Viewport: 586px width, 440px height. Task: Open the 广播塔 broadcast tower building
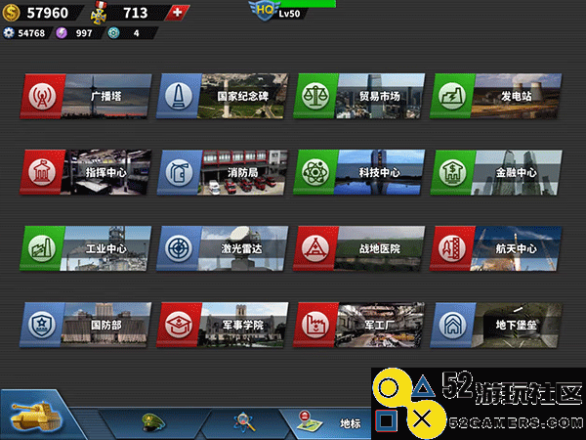pos(86,96)
